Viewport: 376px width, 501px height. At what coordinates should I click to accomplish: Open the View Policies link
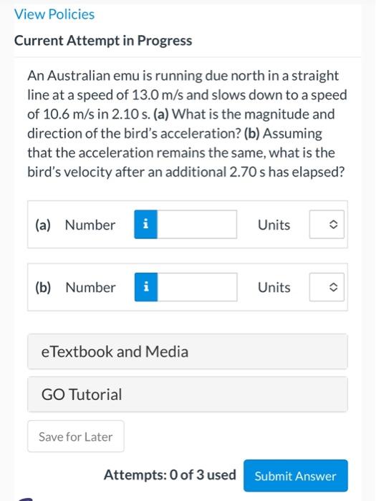coord(54,14)
